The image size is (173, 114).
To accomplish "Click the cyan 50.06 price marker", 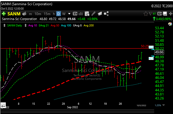I will coord(151,47).
